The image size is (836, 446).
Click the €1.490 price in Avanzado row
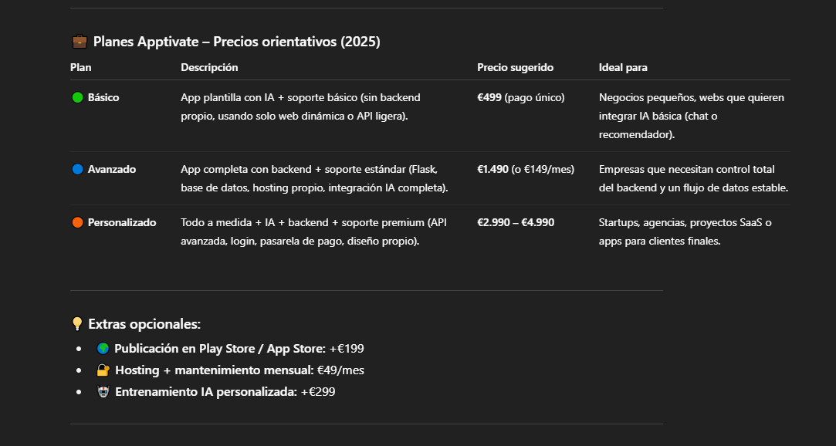pos(492,169)
